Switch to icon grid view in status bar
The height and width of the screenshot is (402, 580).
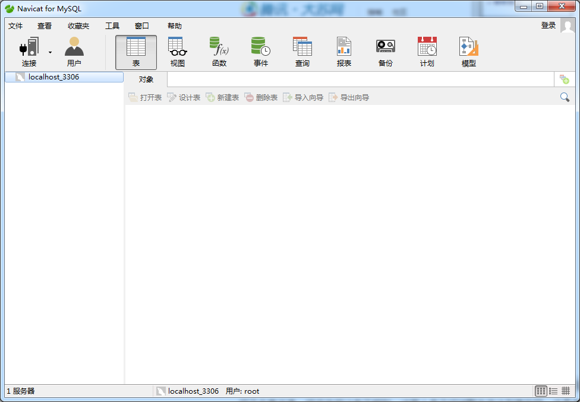click(x=541, y=391)
